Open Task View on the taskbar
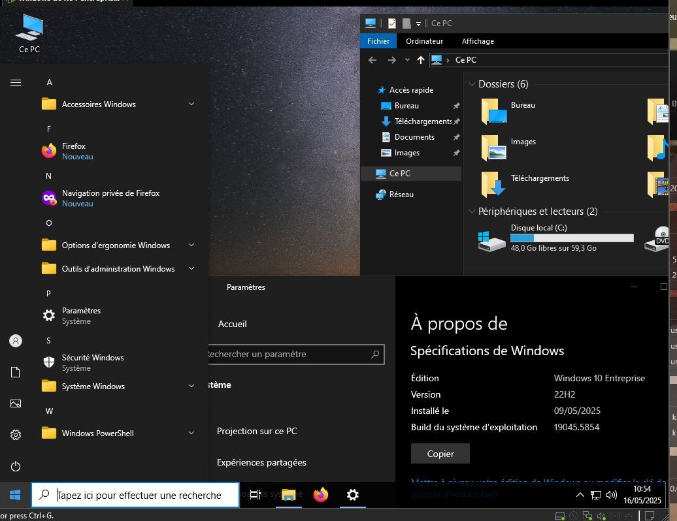677x521 pixels. [256, 495]
